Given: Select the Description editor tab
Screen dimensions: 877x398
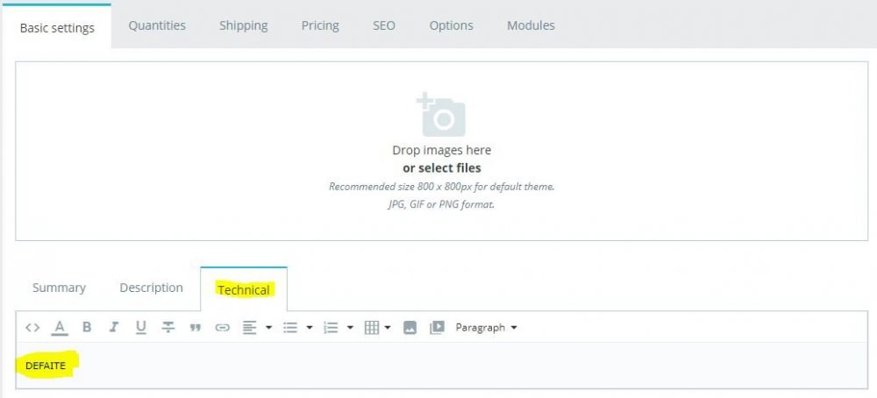Looking at the screenshot, I should pos(151,288).
